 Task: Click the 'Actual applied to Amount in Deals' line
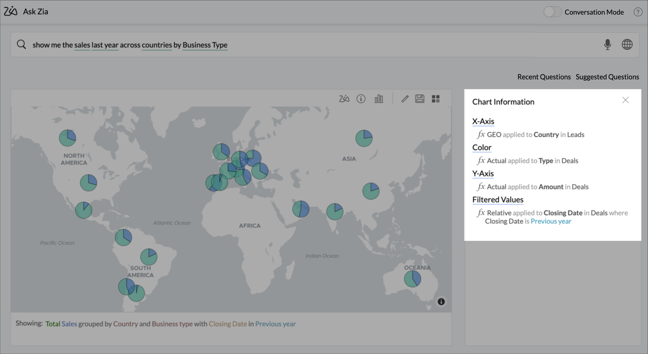click(x=533, y=187)
